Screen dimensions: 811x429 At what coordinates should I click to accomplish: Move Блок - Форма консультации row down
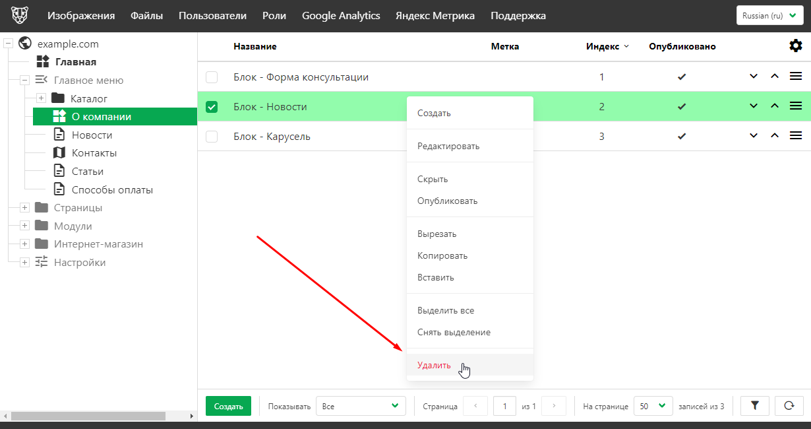(754, 77)
